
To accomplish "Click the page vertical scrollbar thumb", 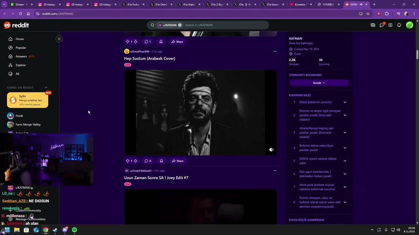I will pyautogui.click(x=417, y=55).
